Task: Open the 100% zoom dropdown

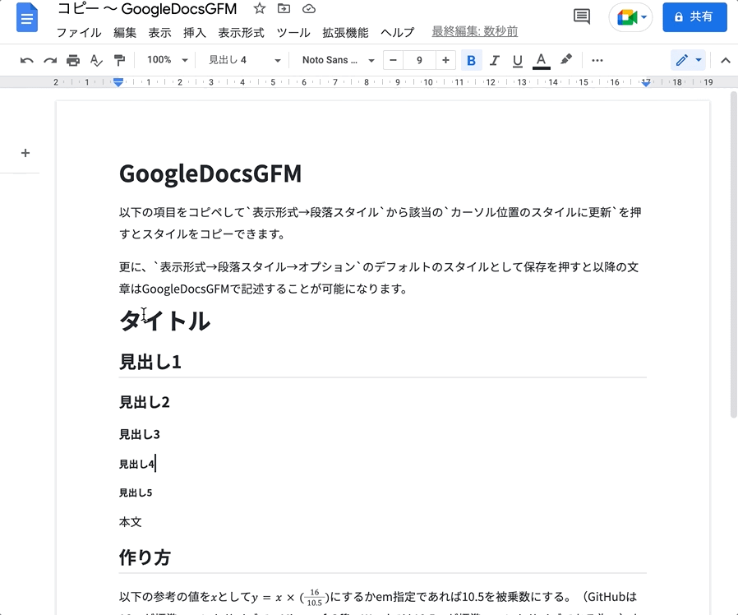Action: [167, 60]
